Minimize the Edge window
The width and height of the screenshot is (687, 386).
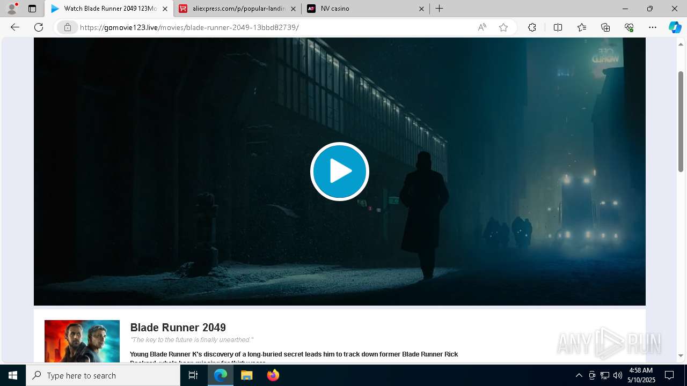(625, 9)
